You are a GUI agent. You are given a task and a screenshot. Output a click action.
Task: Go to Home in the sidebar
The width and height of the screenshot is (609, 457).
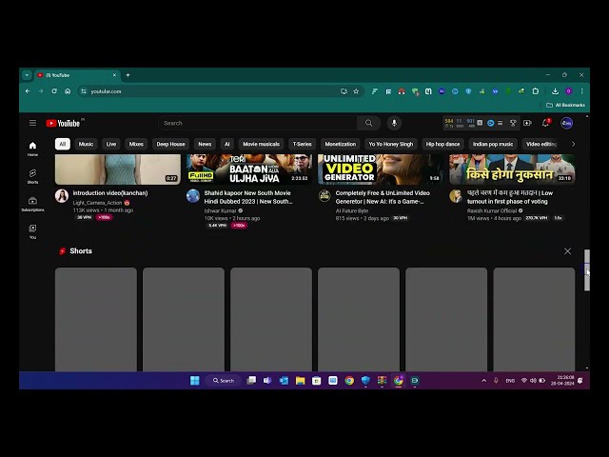pos(32,149)
